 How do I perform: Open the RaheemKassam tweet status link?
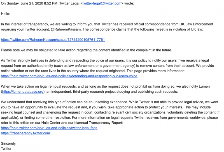(53, 40)
